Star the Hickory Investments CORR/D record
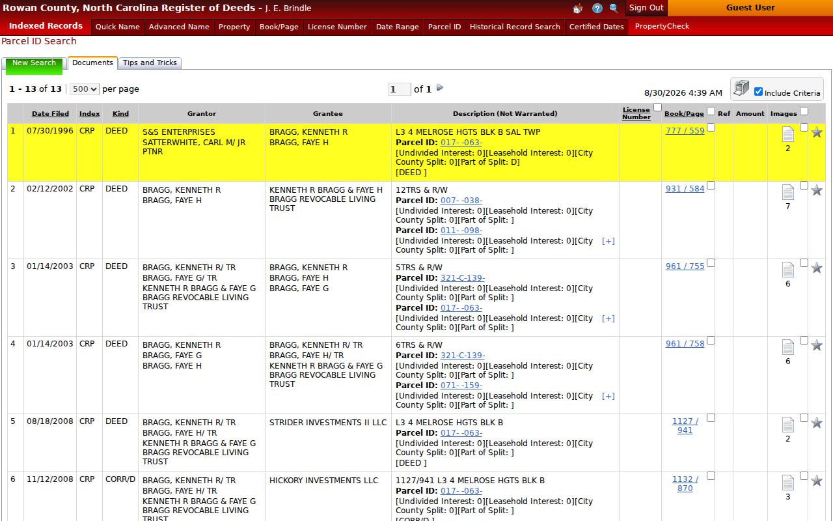Screen dimensions: 833x521 (817, 481)
